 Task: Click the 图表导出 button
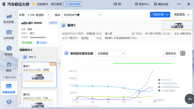(171, 53)
